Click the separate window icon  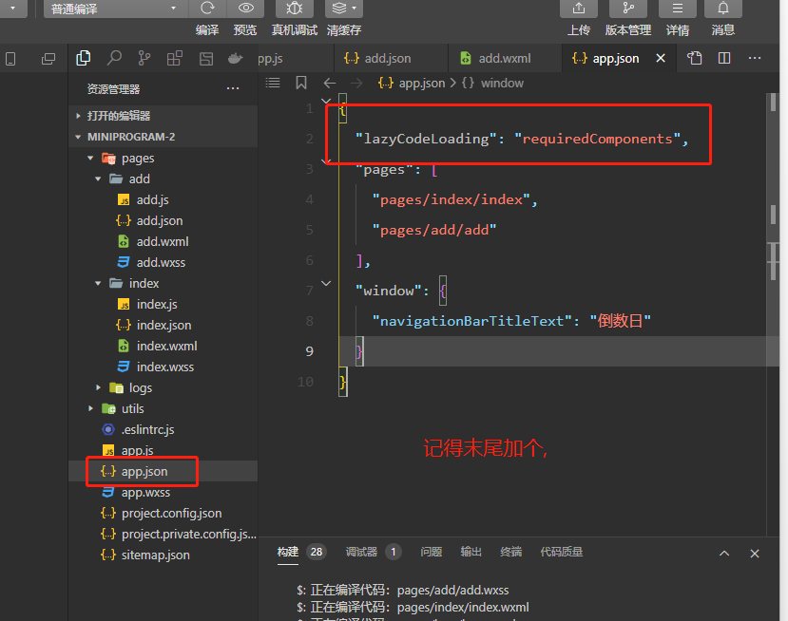point(48,59)
